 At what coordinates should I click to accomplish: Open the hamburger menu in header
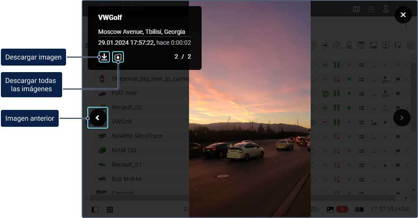point(371,9)
